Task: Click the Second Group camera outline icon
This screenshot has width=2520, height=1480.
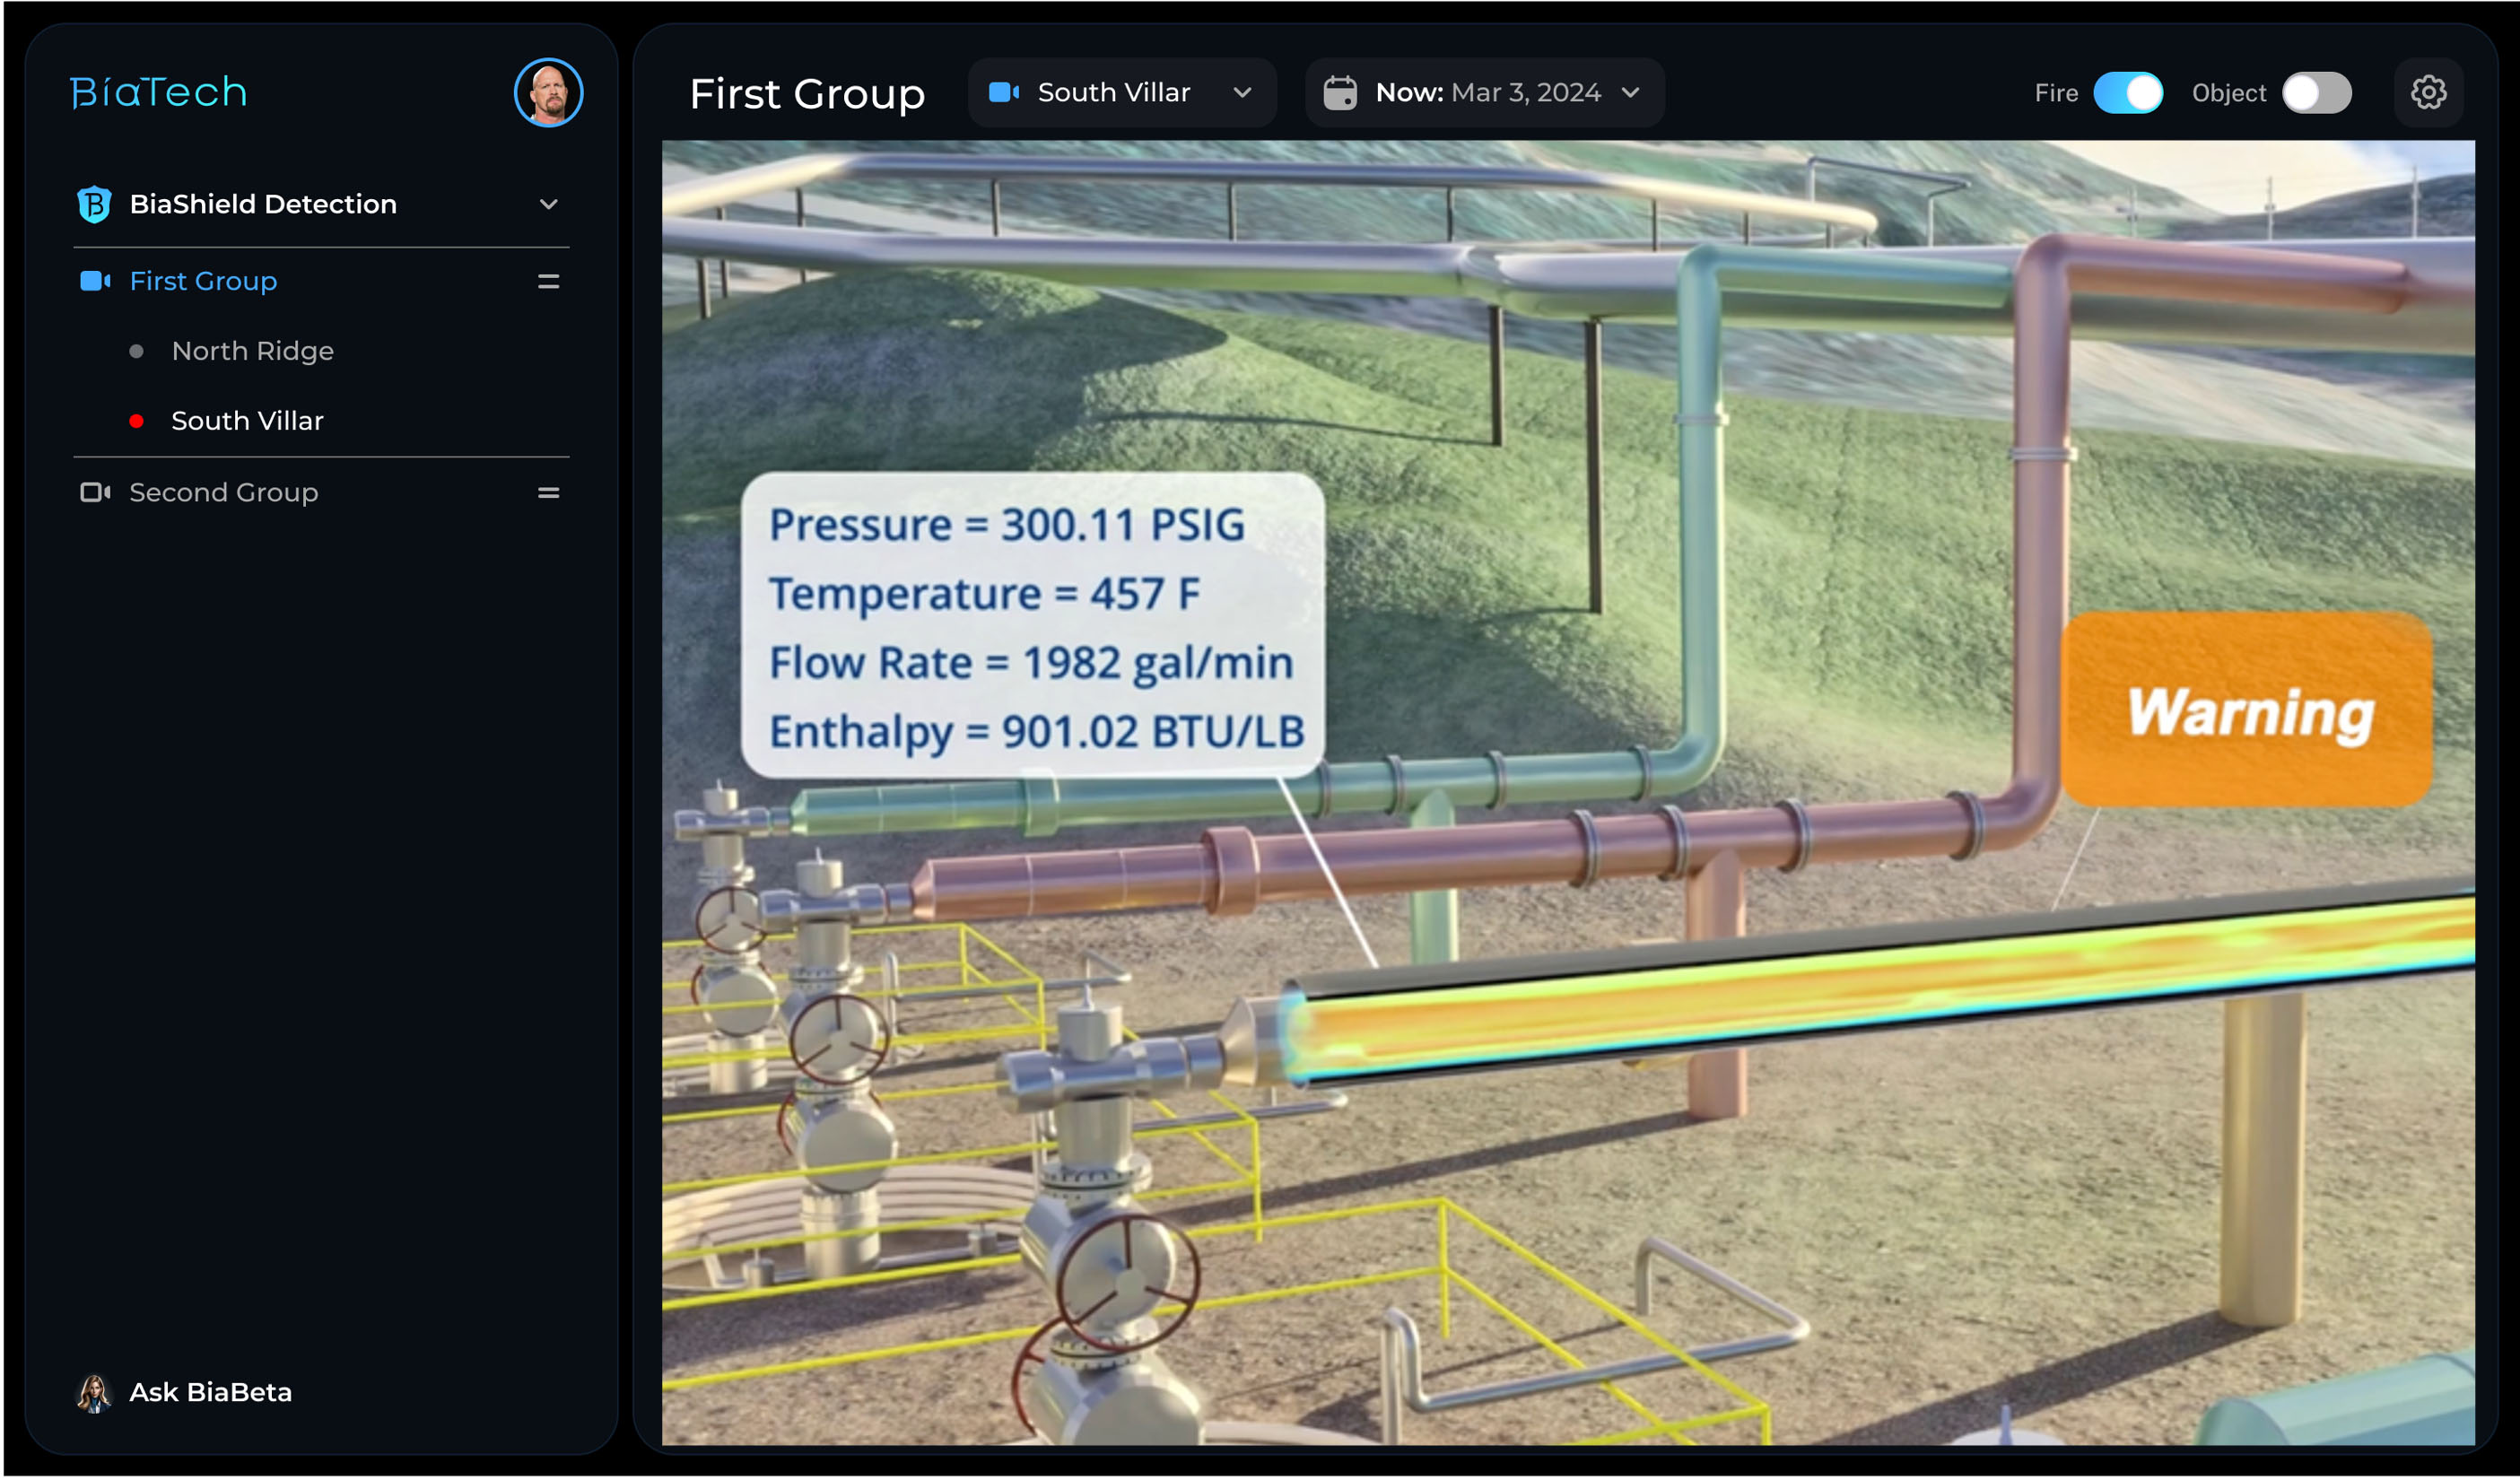Action: pos(95,492)
